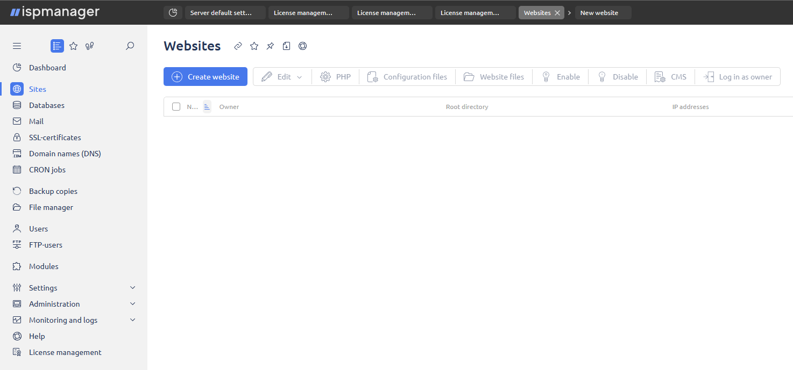Switch to the New website tab
Viewport: 793px width, 370px height.
(x=603, y=13)
